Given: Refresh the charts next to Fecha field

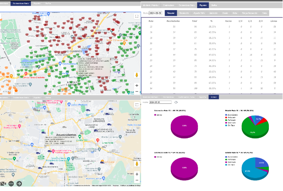Looking at the screenshot, I should pos(176,102).
